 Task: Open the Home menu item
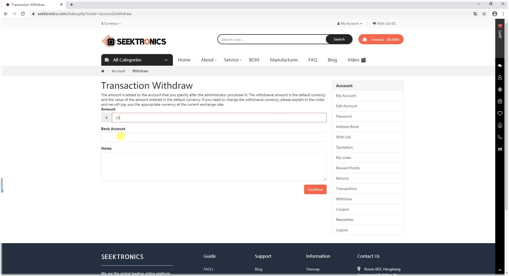(184, 60)
